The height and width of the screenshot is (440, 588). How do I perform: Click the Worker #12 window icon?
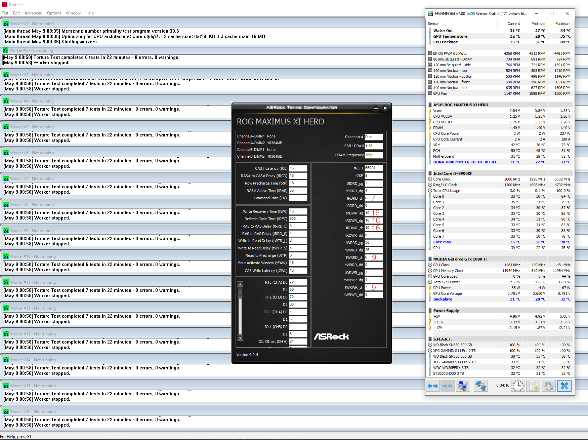click(6, 308)
